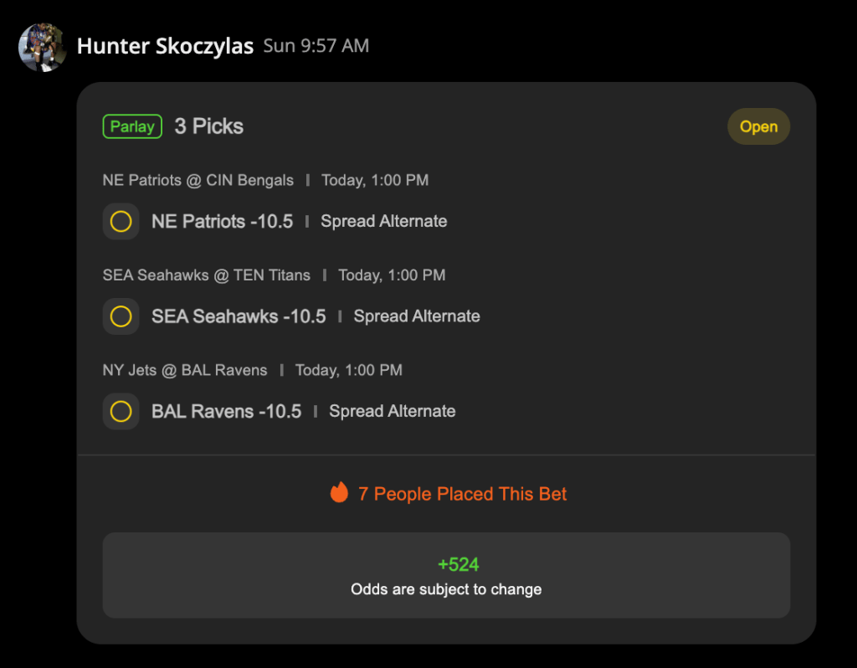
Task: Click the SEA Seahawks -10.5 pick text
Action: click(239, 316)
